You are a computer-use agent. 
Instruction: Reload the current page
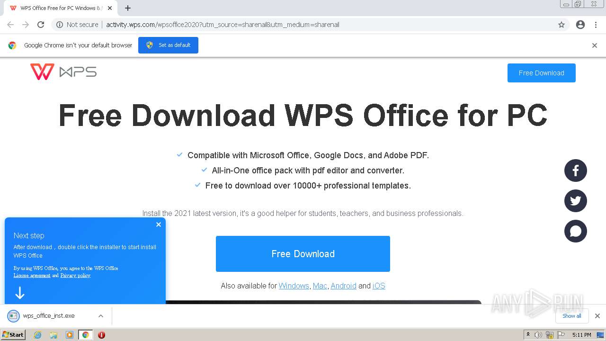41,25
